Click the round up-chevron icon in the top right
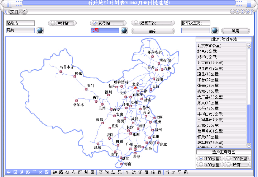 238,11
